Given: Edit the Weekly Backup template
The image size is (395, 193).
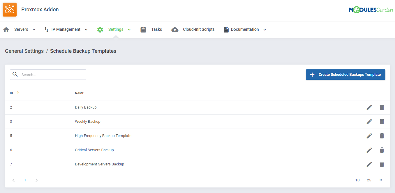Looking at the screenshot, I should click(369, 122).
